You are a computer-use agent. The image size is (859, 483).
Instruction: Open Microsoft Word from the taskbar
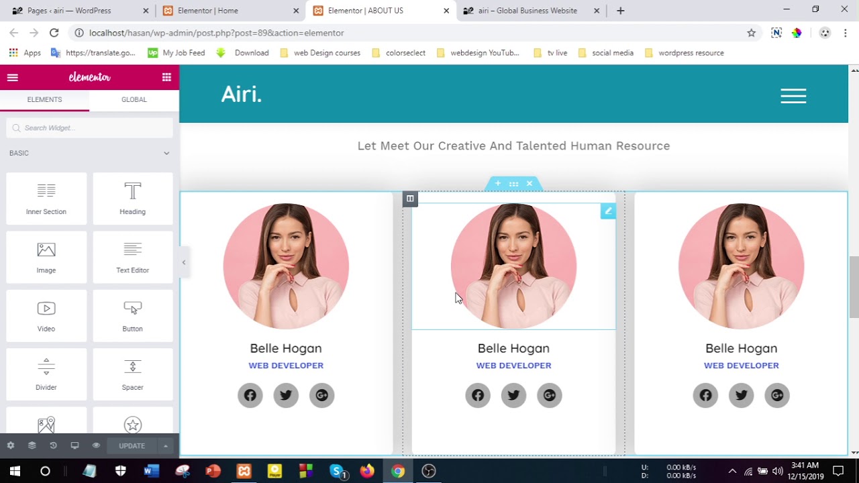pos(151,471)
